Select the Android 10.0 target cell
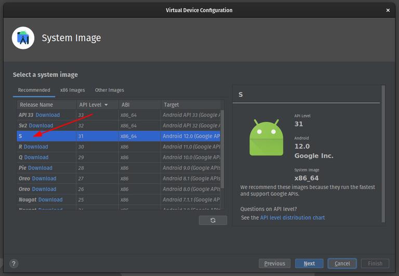This screenshot has height=276, width=399. click(x=191, y=157)
